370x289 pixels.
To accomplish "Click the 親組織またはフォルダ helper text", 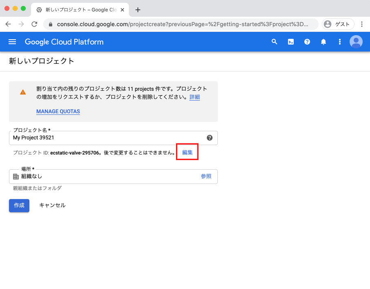I will [x=37, y=188].
